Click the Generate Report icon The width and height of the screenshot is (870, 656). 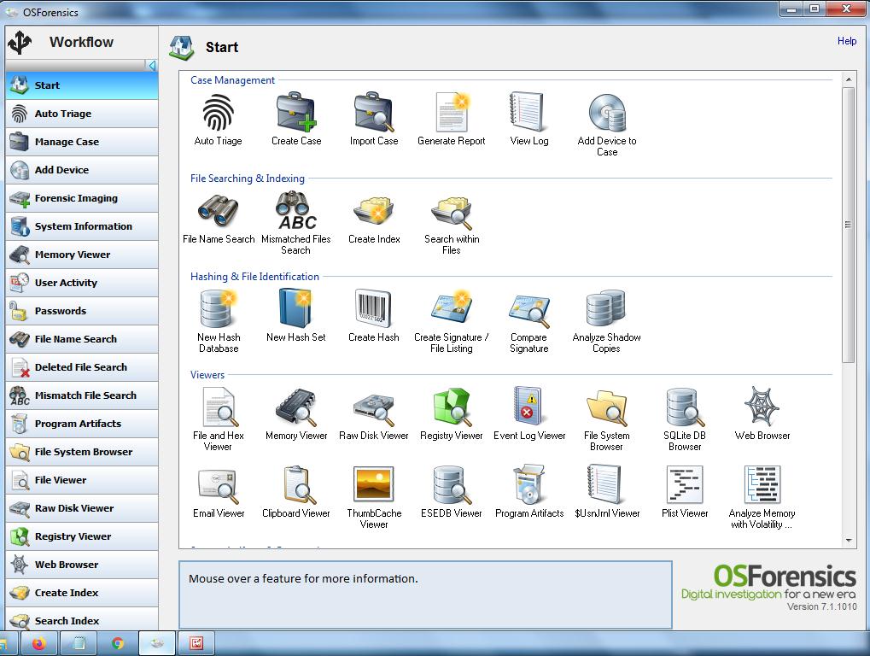[452, 114]
